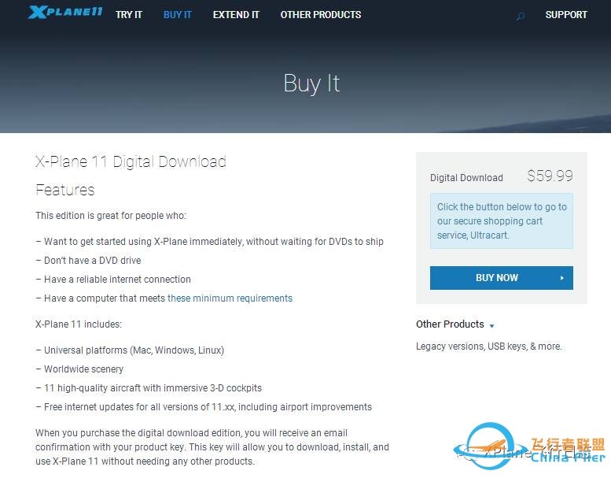Click the Ultracart shopping cart notice box
The image size is (611, 478).
502,220
